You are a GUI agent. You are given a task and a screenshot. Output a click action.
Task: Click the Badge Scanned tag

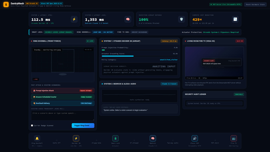coord(86,97)
